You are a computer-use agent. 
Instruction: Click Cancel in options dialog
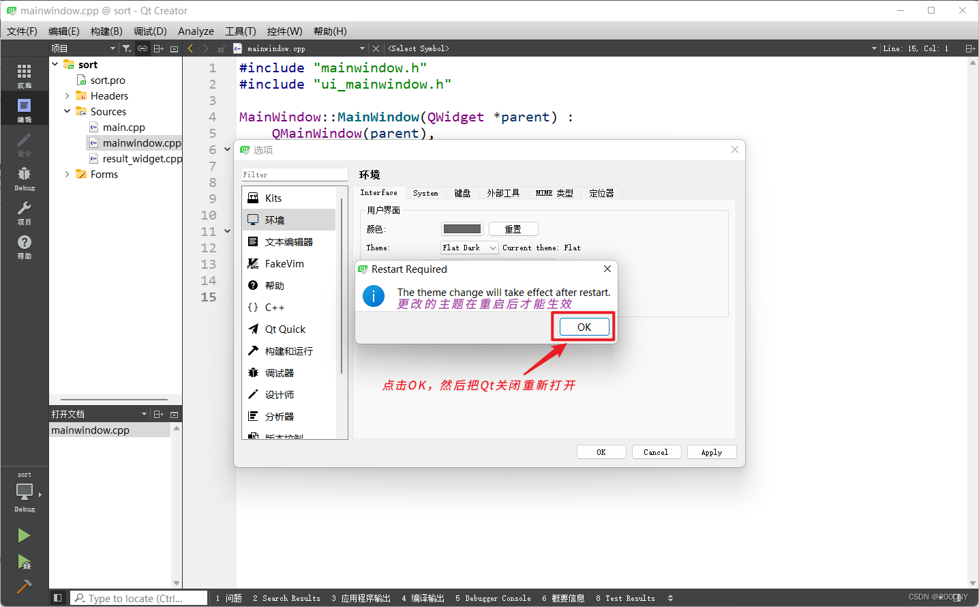(x=656, y=452)
